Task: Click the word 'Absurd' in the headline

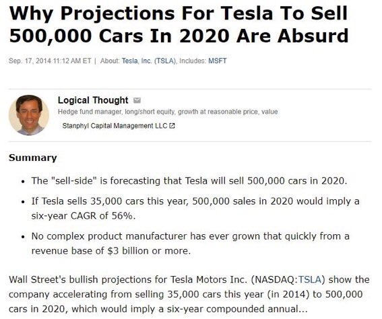Action: click(x=313, y=36)
